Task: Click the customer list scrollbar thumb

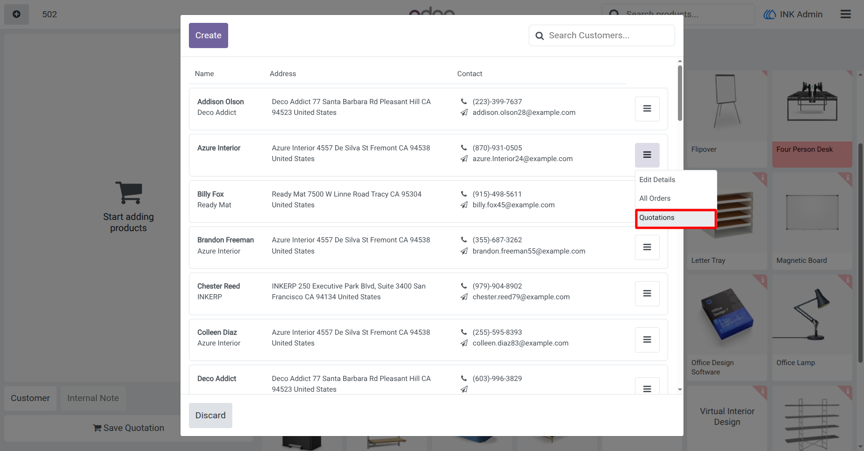Action: point(680,93)
